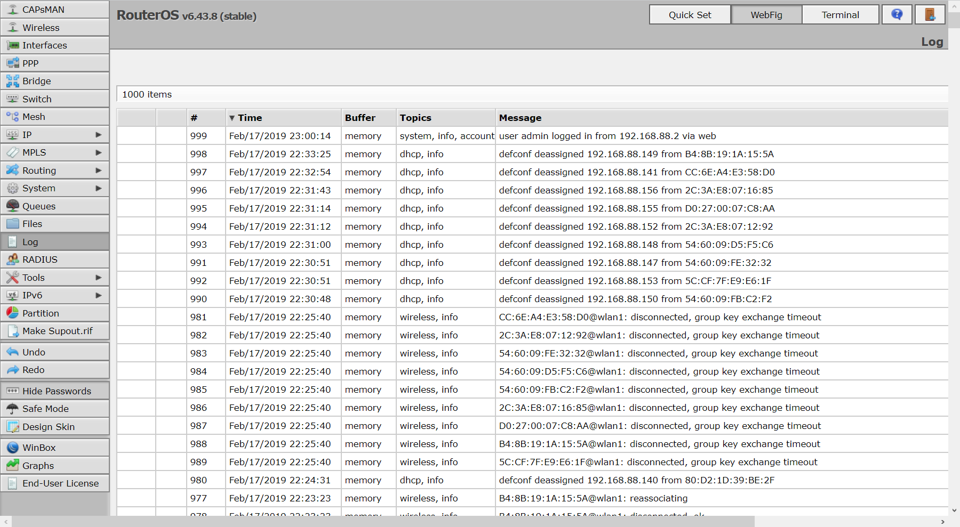
Task: Click the memory buffer cell of row 986
Action: click(369, 408)
